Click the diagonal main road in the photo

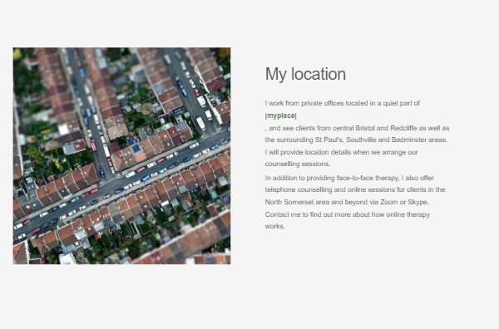pyautogui.click(x=121, y=187)
